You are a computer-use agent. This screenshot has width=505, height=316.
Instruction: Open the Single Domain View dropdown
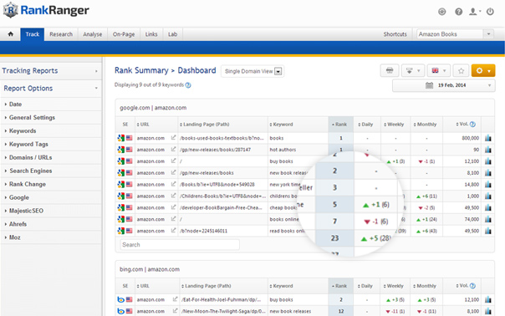252,71
